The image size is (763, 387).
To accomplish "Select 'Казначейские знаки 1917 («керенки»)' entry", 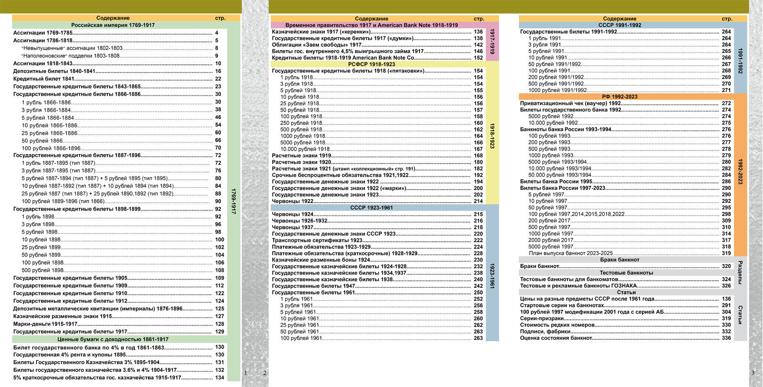I will point(377,32).
